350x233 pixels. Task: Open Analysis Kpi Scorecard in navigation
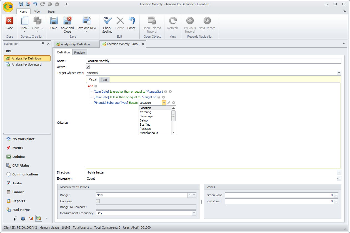click(x=27, y=64)
